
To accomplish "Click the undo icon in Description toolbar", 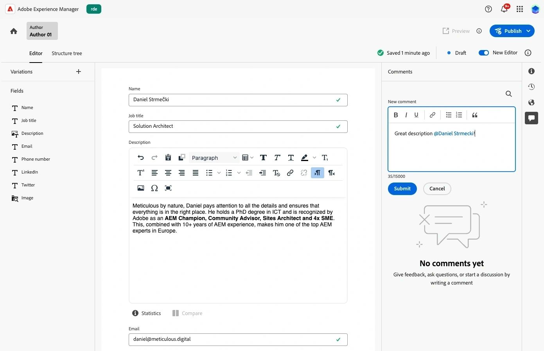I will [141, 158].
